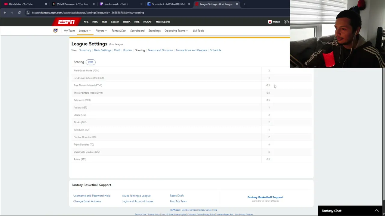
Task: Click the Free Throws Missed (FTMI) label
Action: point(88,85)
